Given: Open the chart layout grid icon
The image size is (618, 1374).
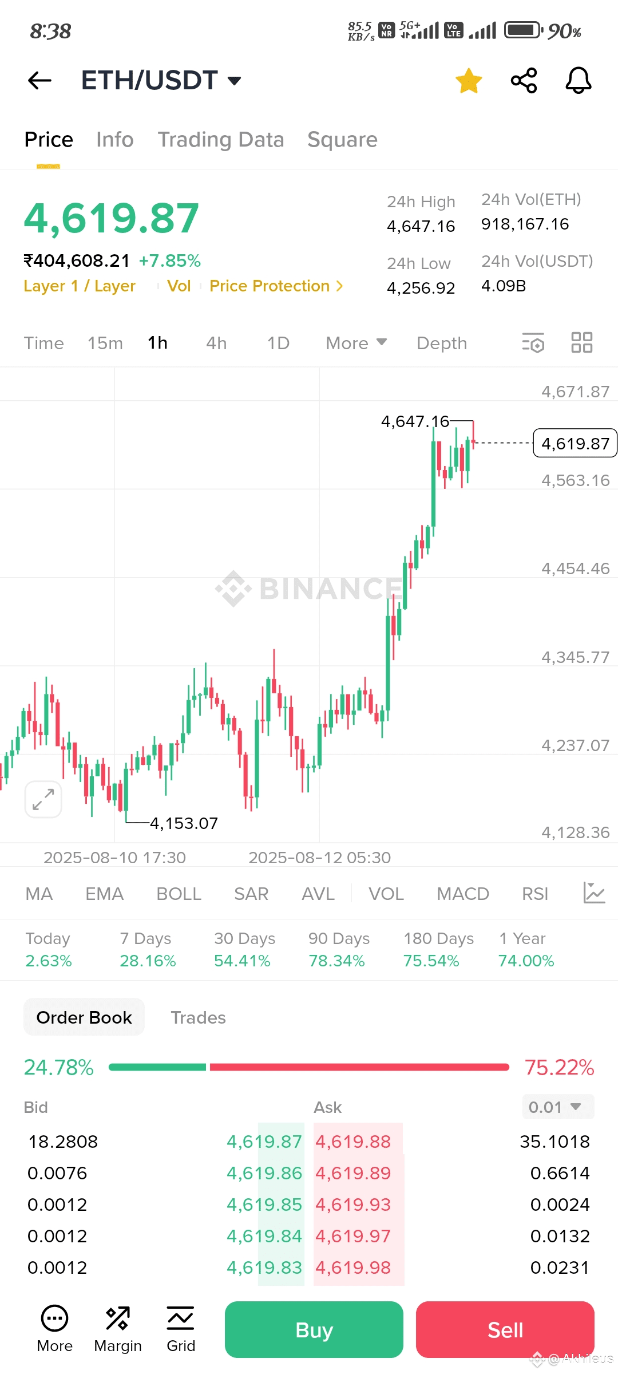Looking at the screenshot, I should pos(581,343).
